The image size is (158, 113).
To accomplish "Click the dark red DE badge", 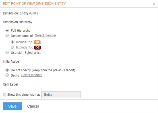I will tap(38, 48).
